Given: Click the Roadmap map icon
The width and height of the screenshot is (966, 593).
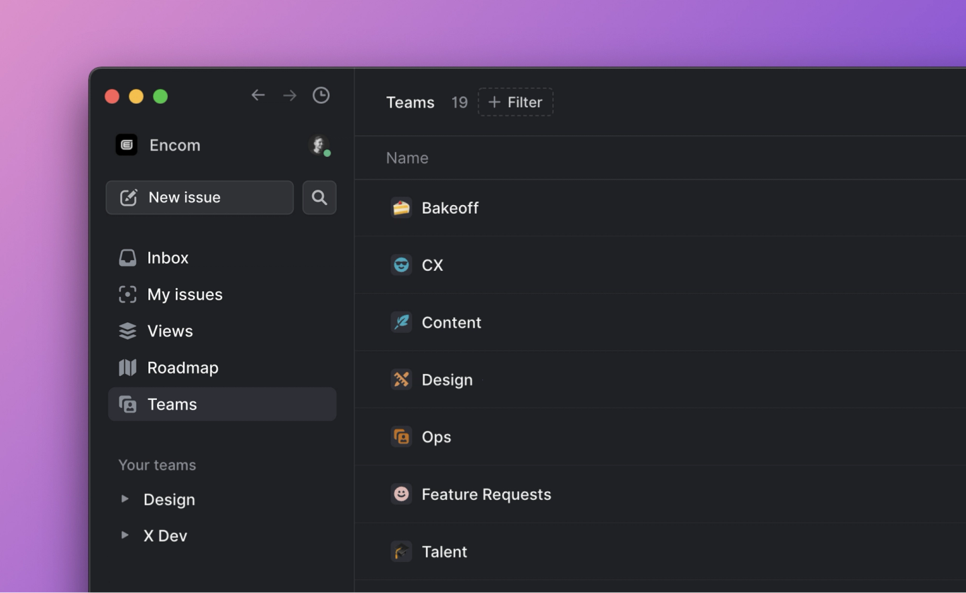Looking at the screenshot, I should [127, 367].
